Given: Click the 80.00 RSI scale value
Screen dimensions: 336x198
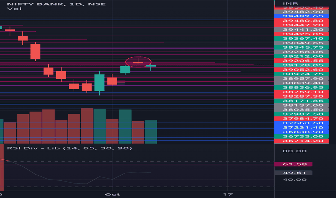Looking at the screenshot, I should tap(295, 151).
